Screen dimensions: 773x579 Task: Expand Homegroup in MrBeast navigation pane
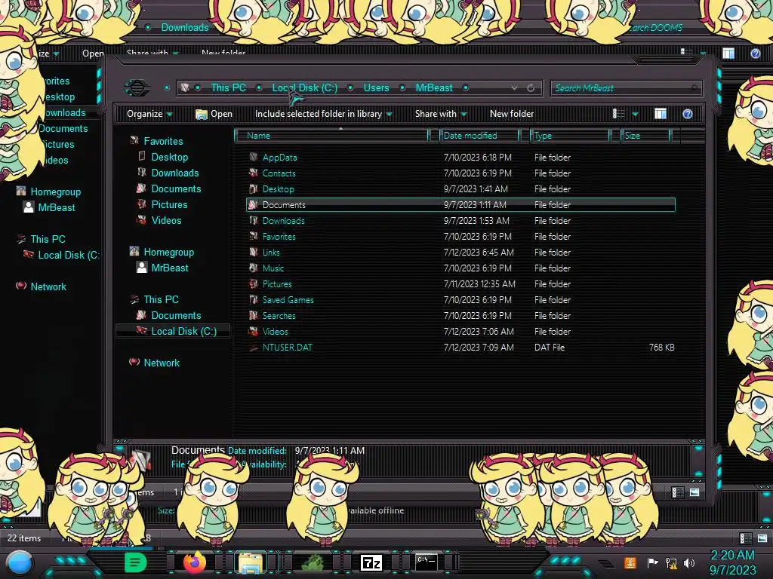[x=168, y=252]
